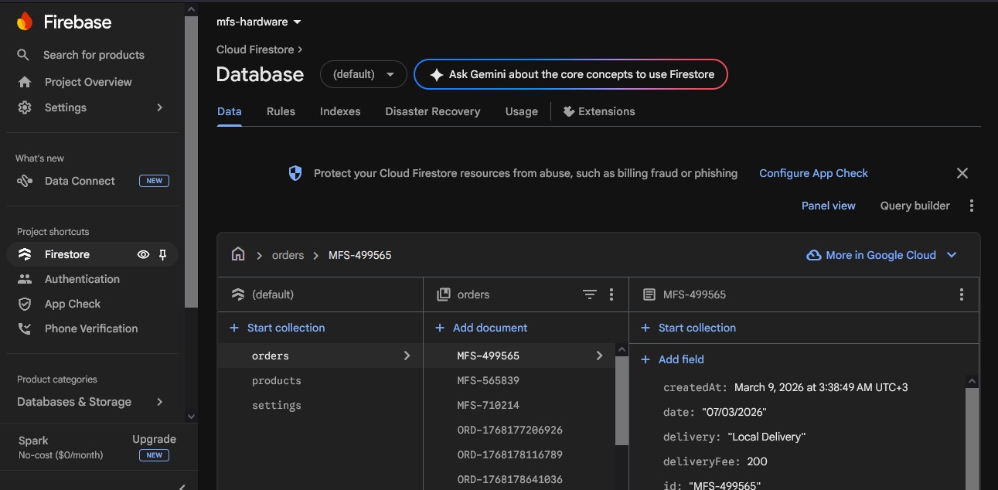Click the plus icon next to Add document
998x490 pixels.
[440, 328]
